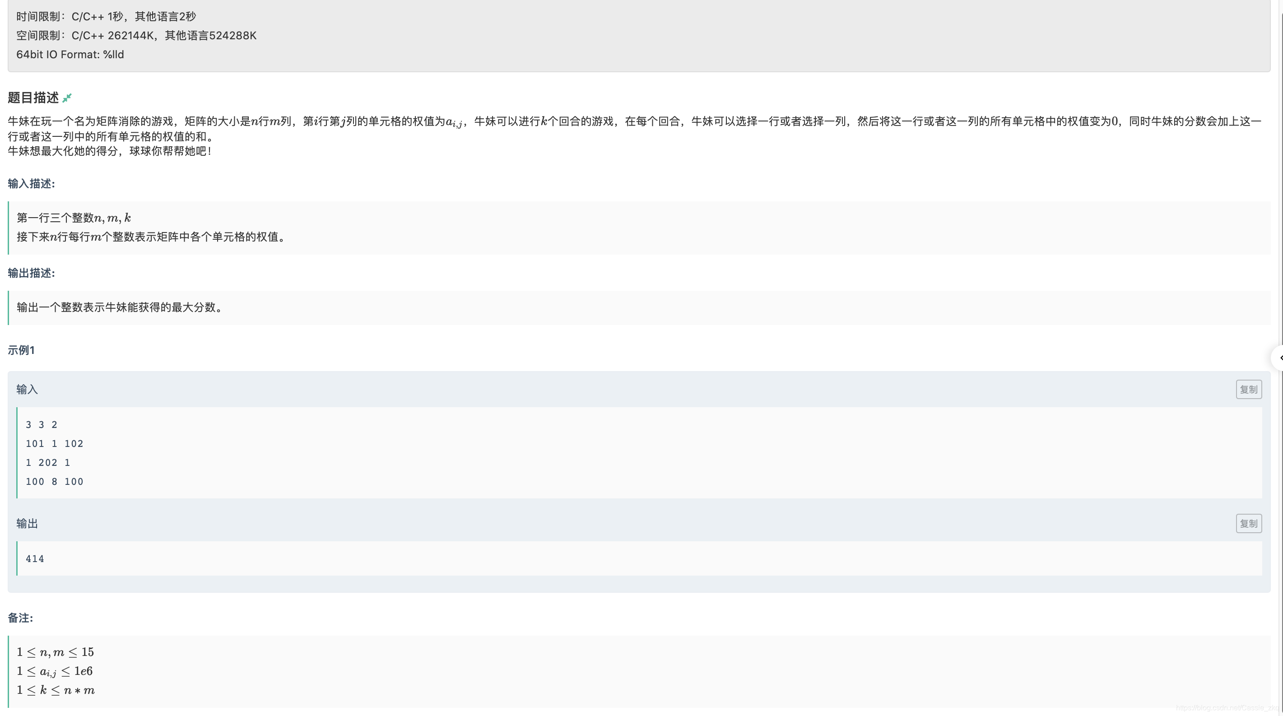Click the sample output value 414
Viewport: 1283px width, 716px height.
pyautogui.click(x=35, y=558)
